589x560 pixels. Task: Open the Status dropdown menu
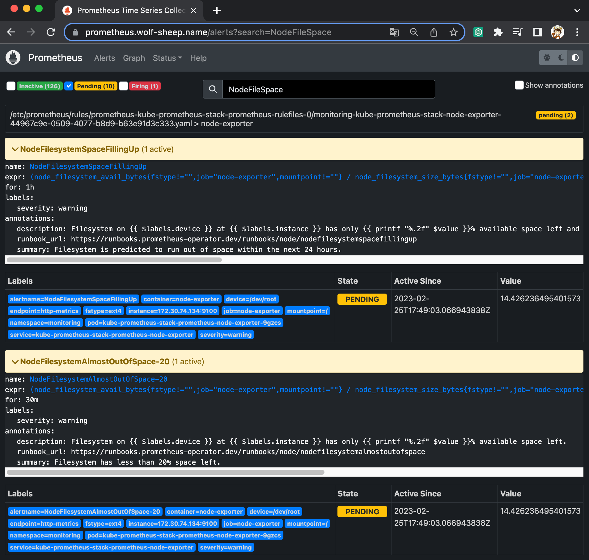(167, 58)
